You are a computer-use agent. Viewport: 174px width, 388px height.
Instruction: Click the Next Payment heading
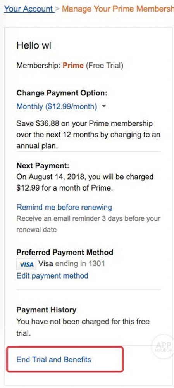[x=43, y=166]
